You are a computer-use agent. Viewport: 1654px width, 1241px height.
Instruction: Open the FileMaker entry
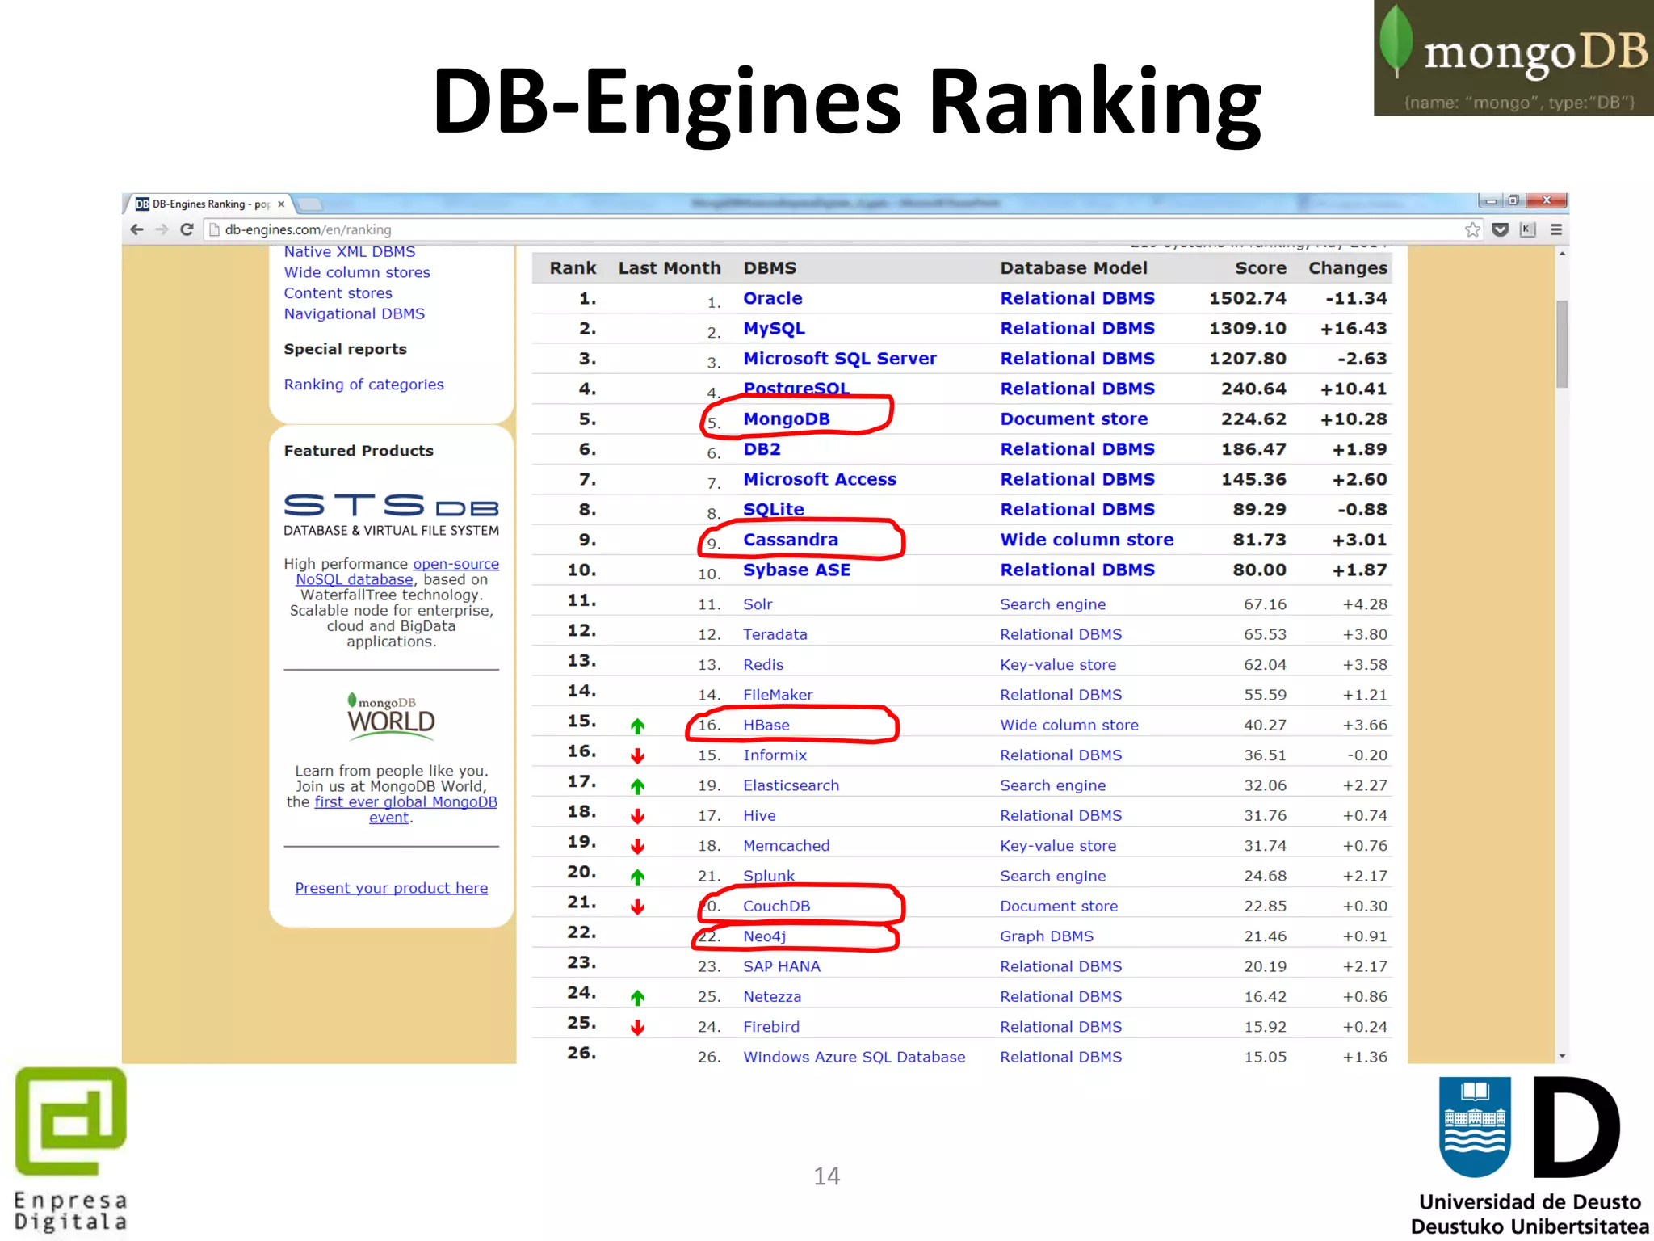[778, 695]
